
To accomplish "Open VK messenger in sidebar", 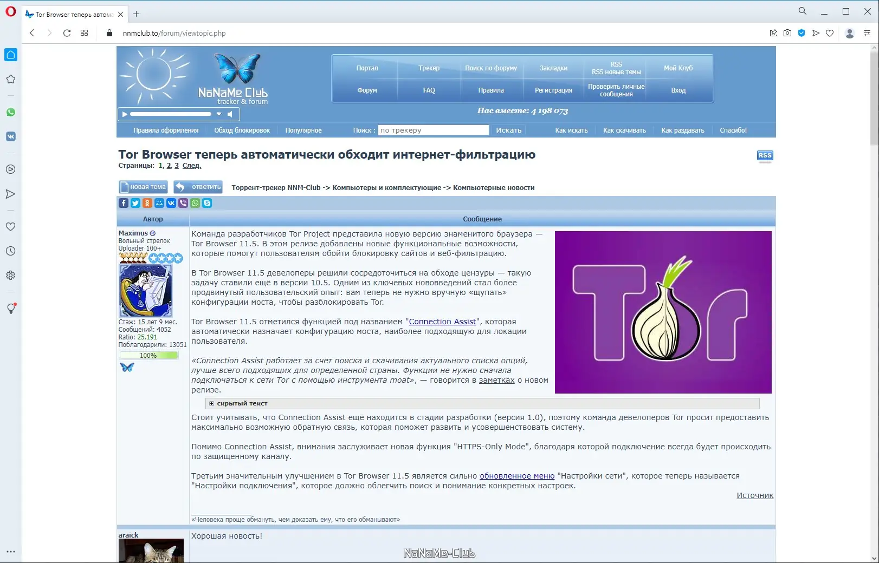I will point(11,136).
